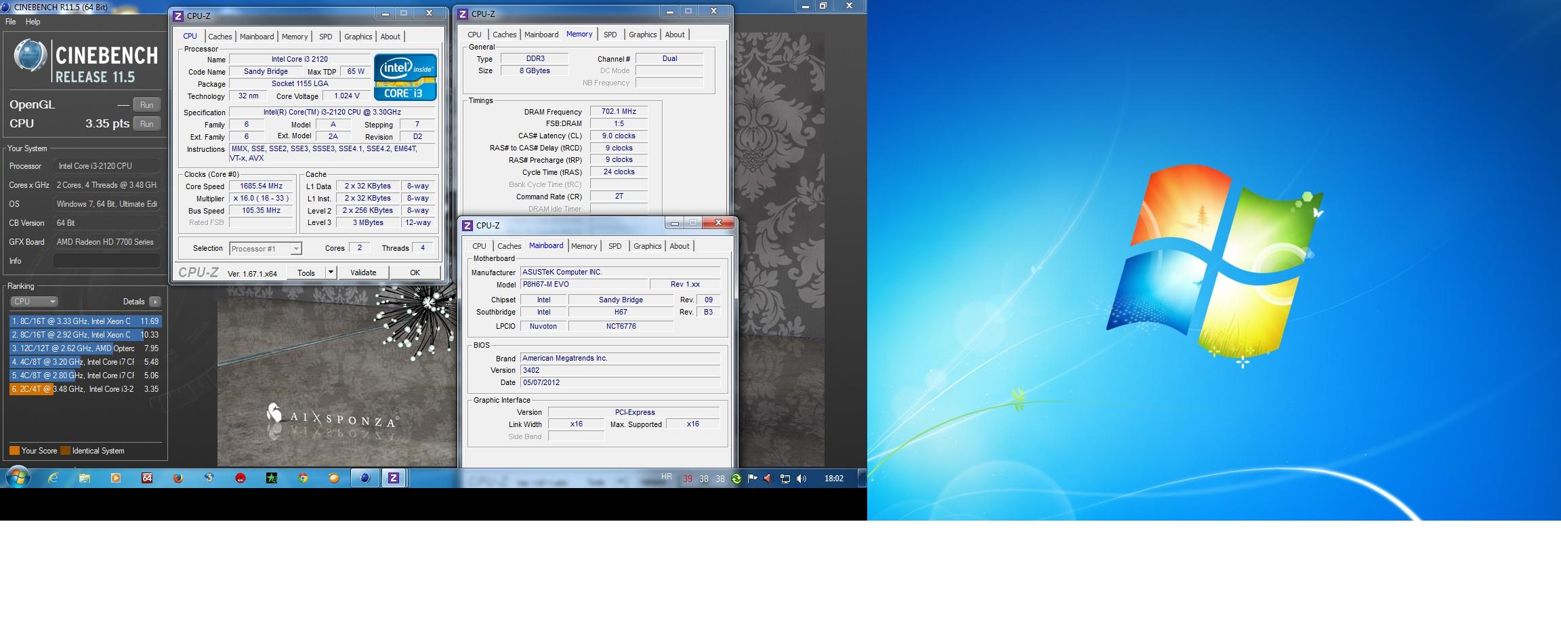The height and width of the screenshot is (625, 1561).
Task: Switch to CPU-Z via its purple taskbar button
Action: click(x=394, y=478)
